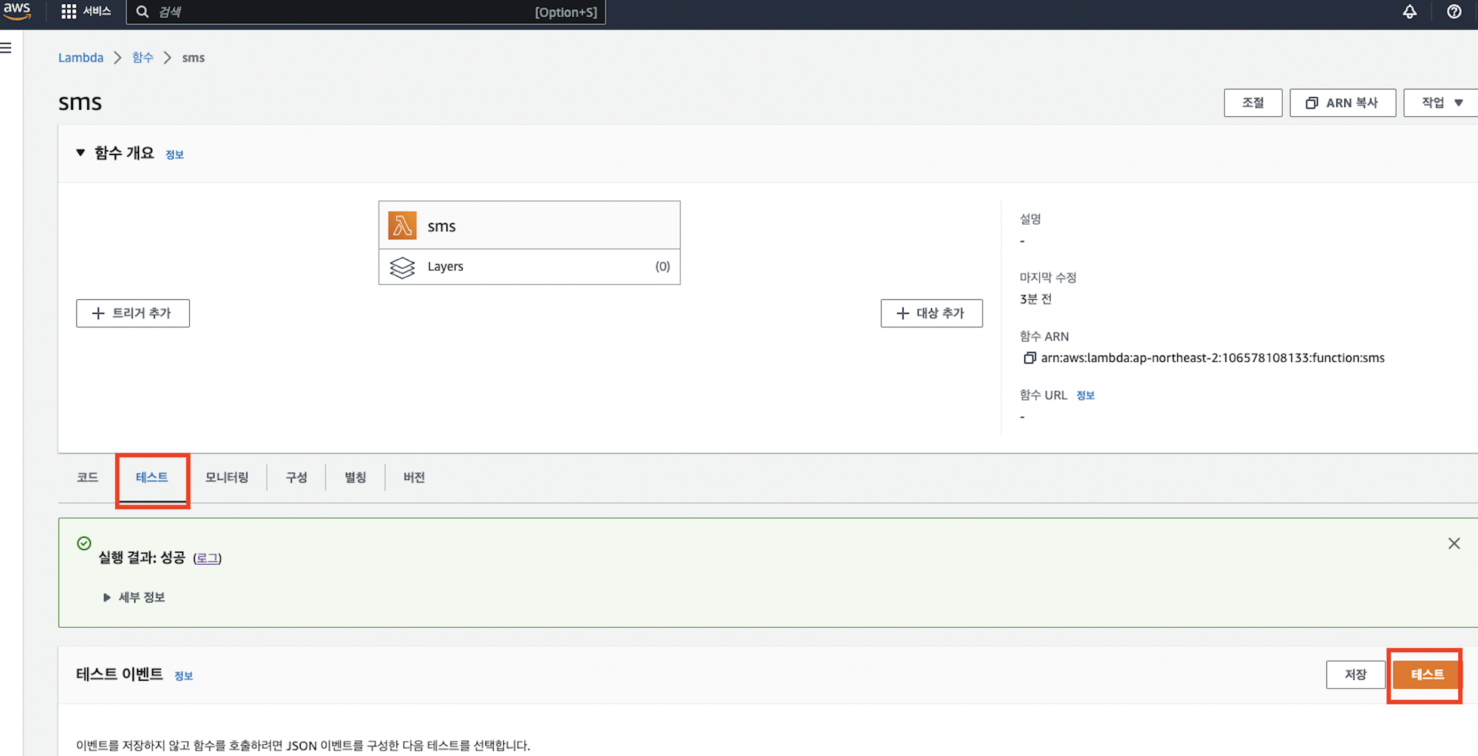This screenshot has height=756, width=1478.
Task: Open the 작업 actions dropdown
Action: 1441,103
